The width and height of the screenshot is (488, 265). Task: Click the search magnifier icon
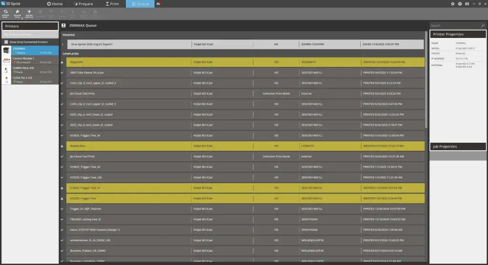tap(483, 26)
